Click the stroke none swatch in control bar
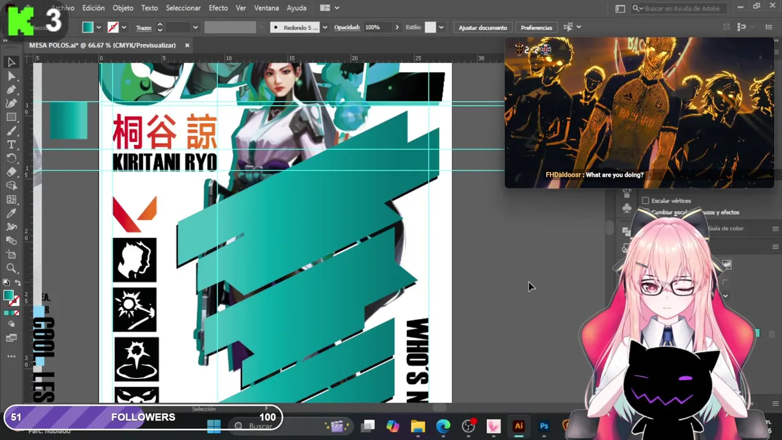The height and width of the screenshot is (440, 782). 113,28
